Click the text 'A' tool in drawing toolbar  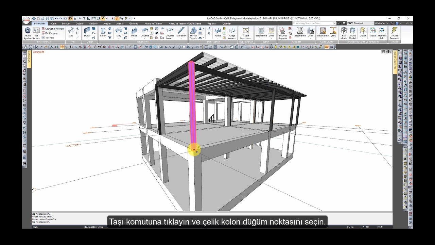click(166, 47)
